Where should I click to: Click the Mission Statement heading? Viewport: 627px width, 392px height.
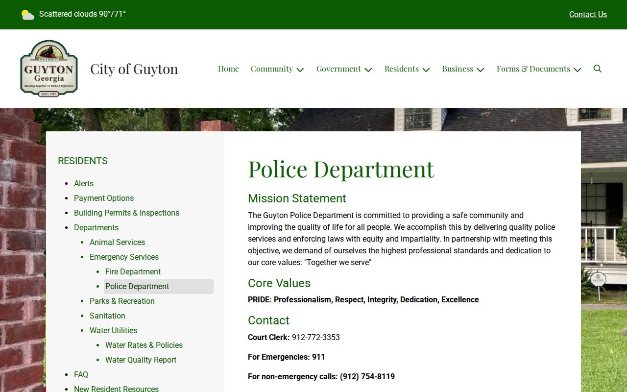pos(297,198)
